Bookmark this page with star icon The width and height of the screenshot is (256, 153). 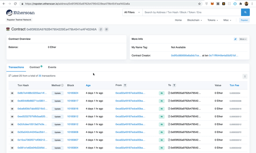point(200,4)
